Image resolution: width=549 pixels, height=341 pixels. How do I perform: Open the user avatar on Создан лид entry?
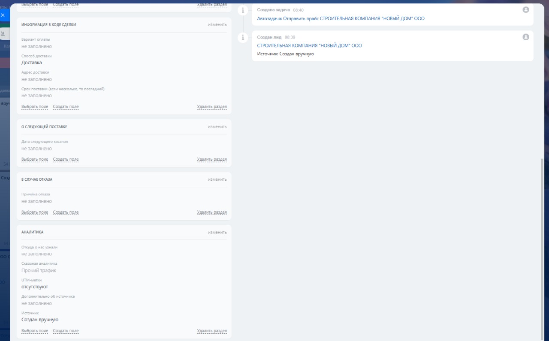(526, 37)
